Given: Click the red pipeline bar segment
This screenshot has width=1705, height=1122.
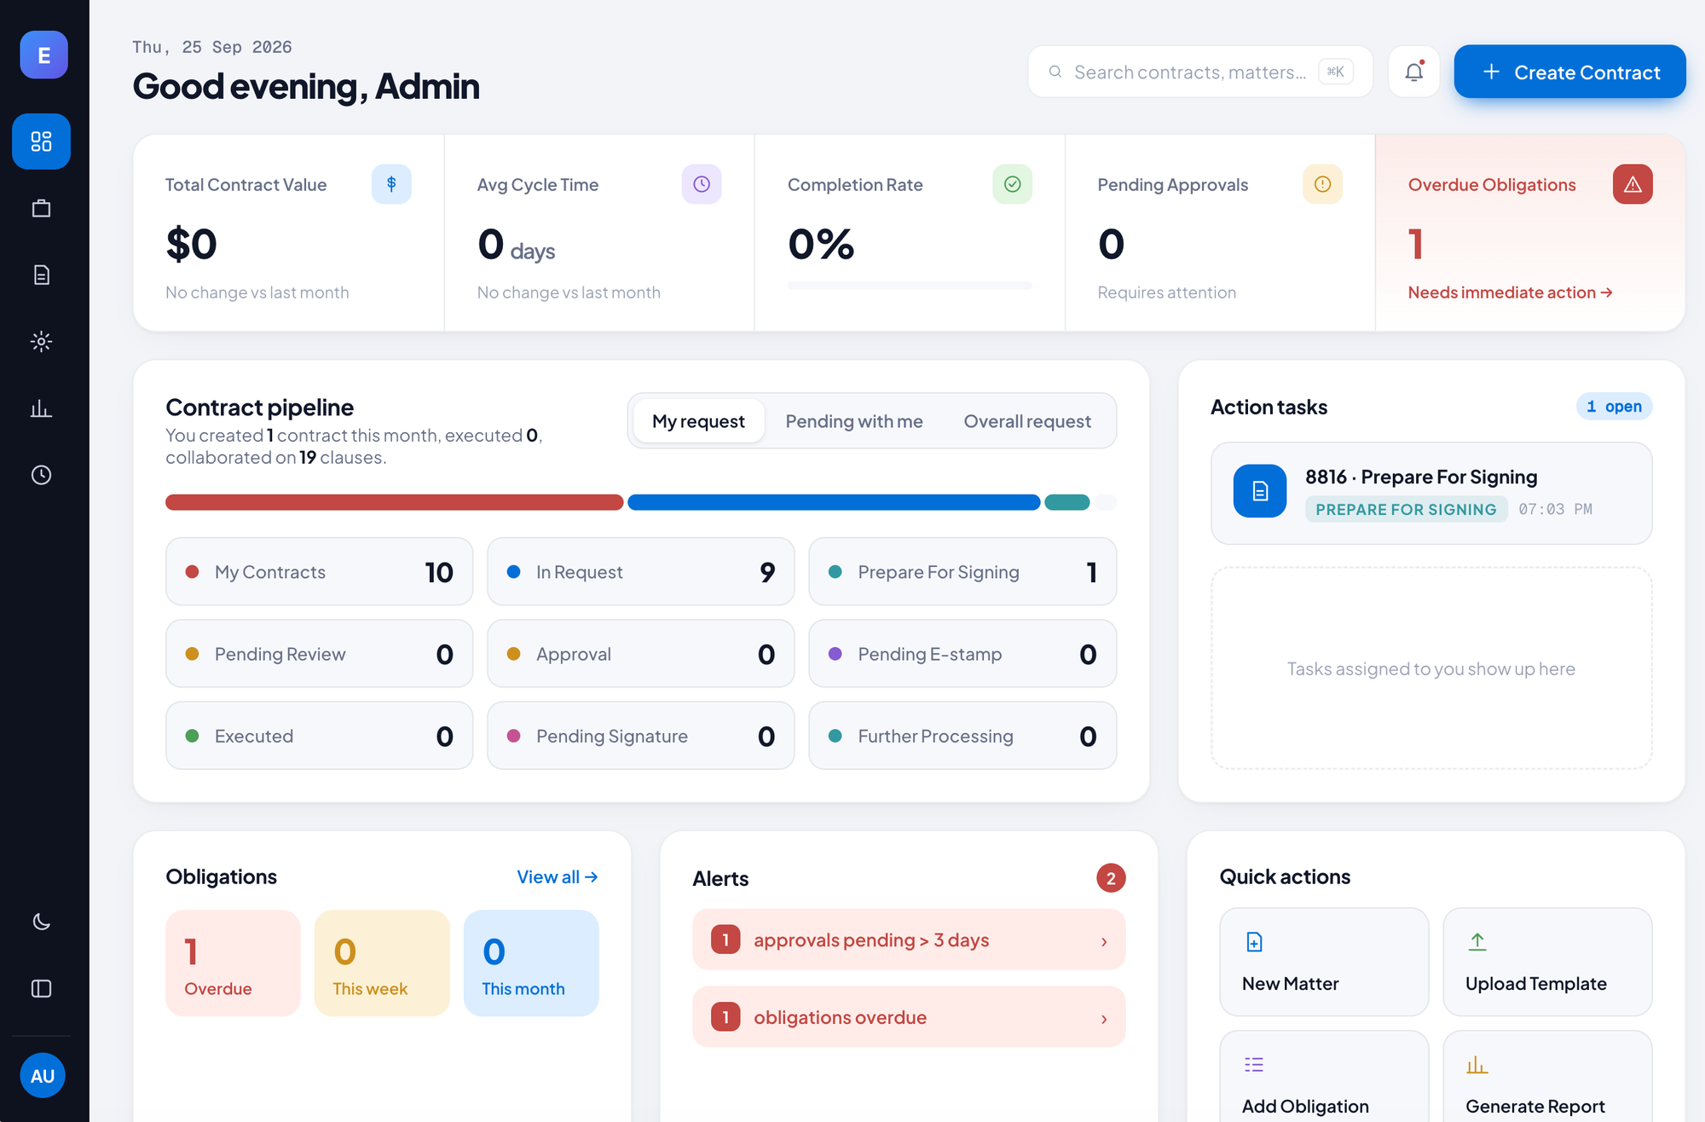Looking at the screenshot, I should click(x=394, y=502).
